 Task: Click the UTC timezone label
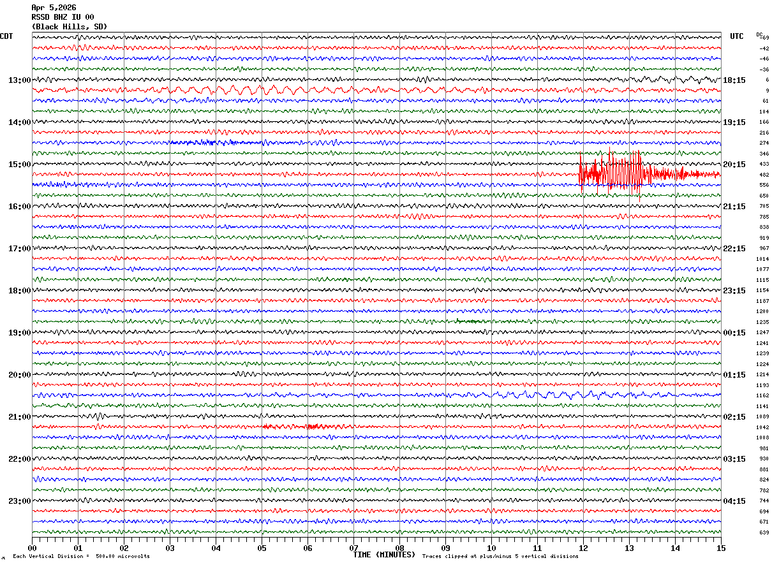pyautogui.click(x=737, y=36)
